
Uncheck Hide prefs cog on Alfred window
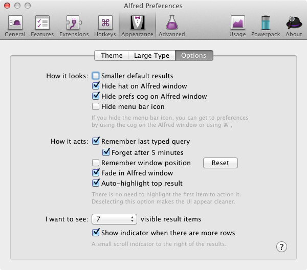coord(96,96)
